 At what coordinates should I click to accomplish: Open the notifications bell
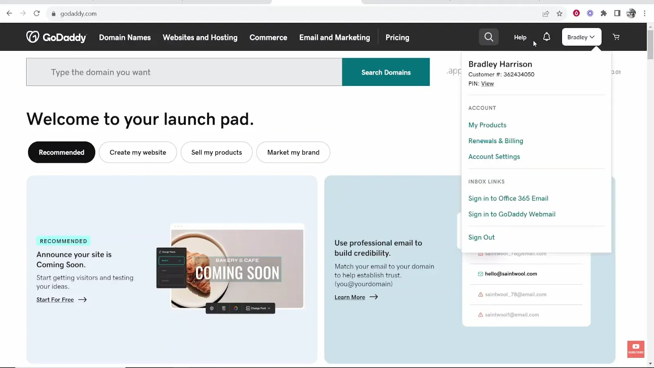tap(546, 37)
